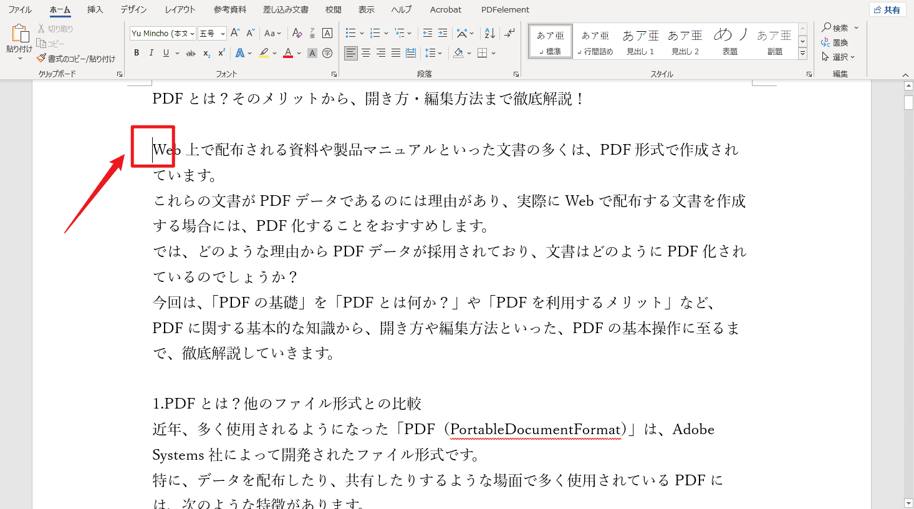
Task: Open the font group dialog launcher
Action: (334, 74)
